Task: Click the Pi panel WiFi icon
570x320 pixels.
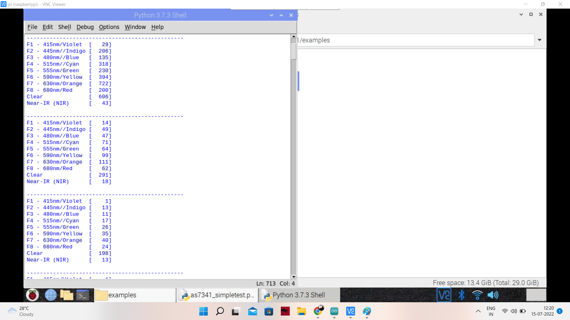Action: tap(477, 295)
